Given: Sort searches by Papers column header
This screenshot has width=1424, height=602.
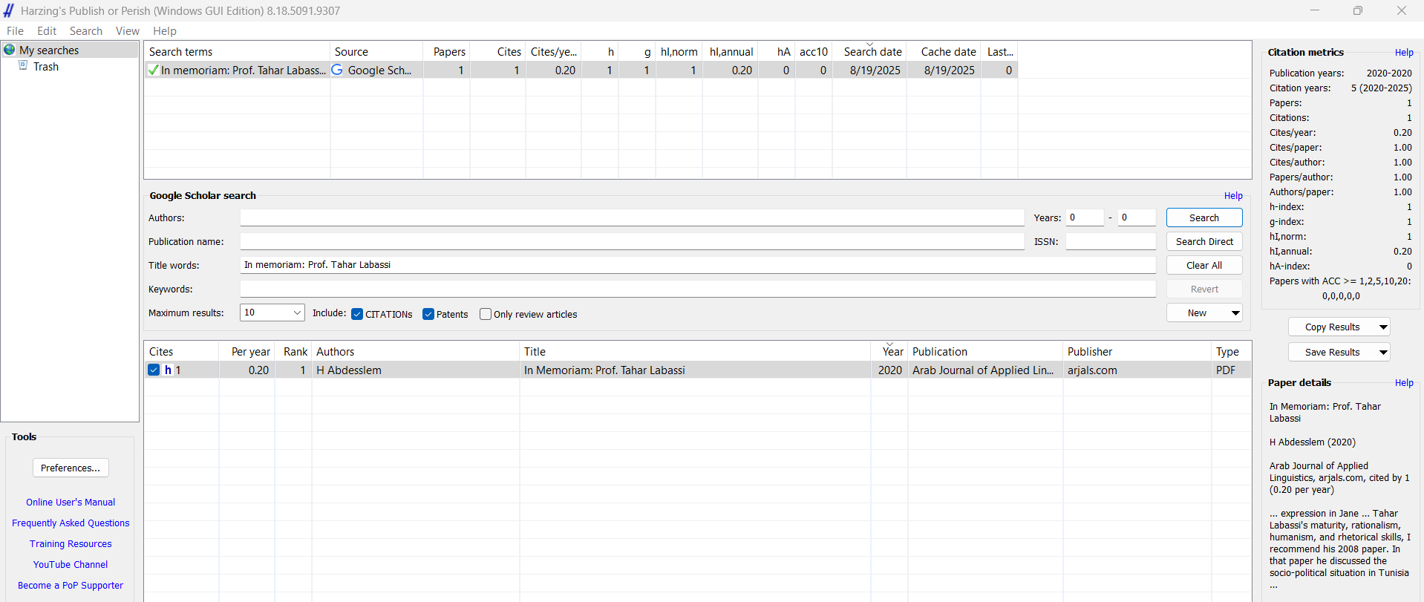Looking at the screenshot, I should (447, 51).
